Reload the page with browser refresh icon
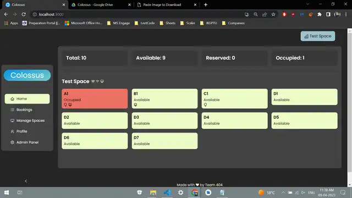 tap(24, 14)
